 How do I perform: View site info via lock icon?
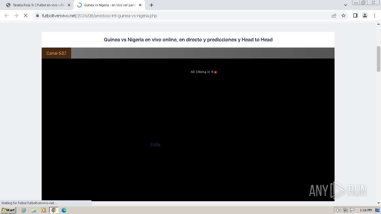coord(38,15)
